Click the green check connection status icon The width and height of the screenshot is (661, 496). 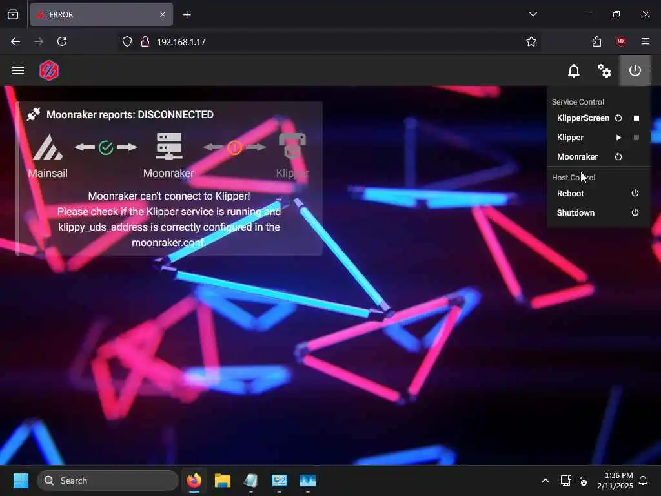click(106, 148)
